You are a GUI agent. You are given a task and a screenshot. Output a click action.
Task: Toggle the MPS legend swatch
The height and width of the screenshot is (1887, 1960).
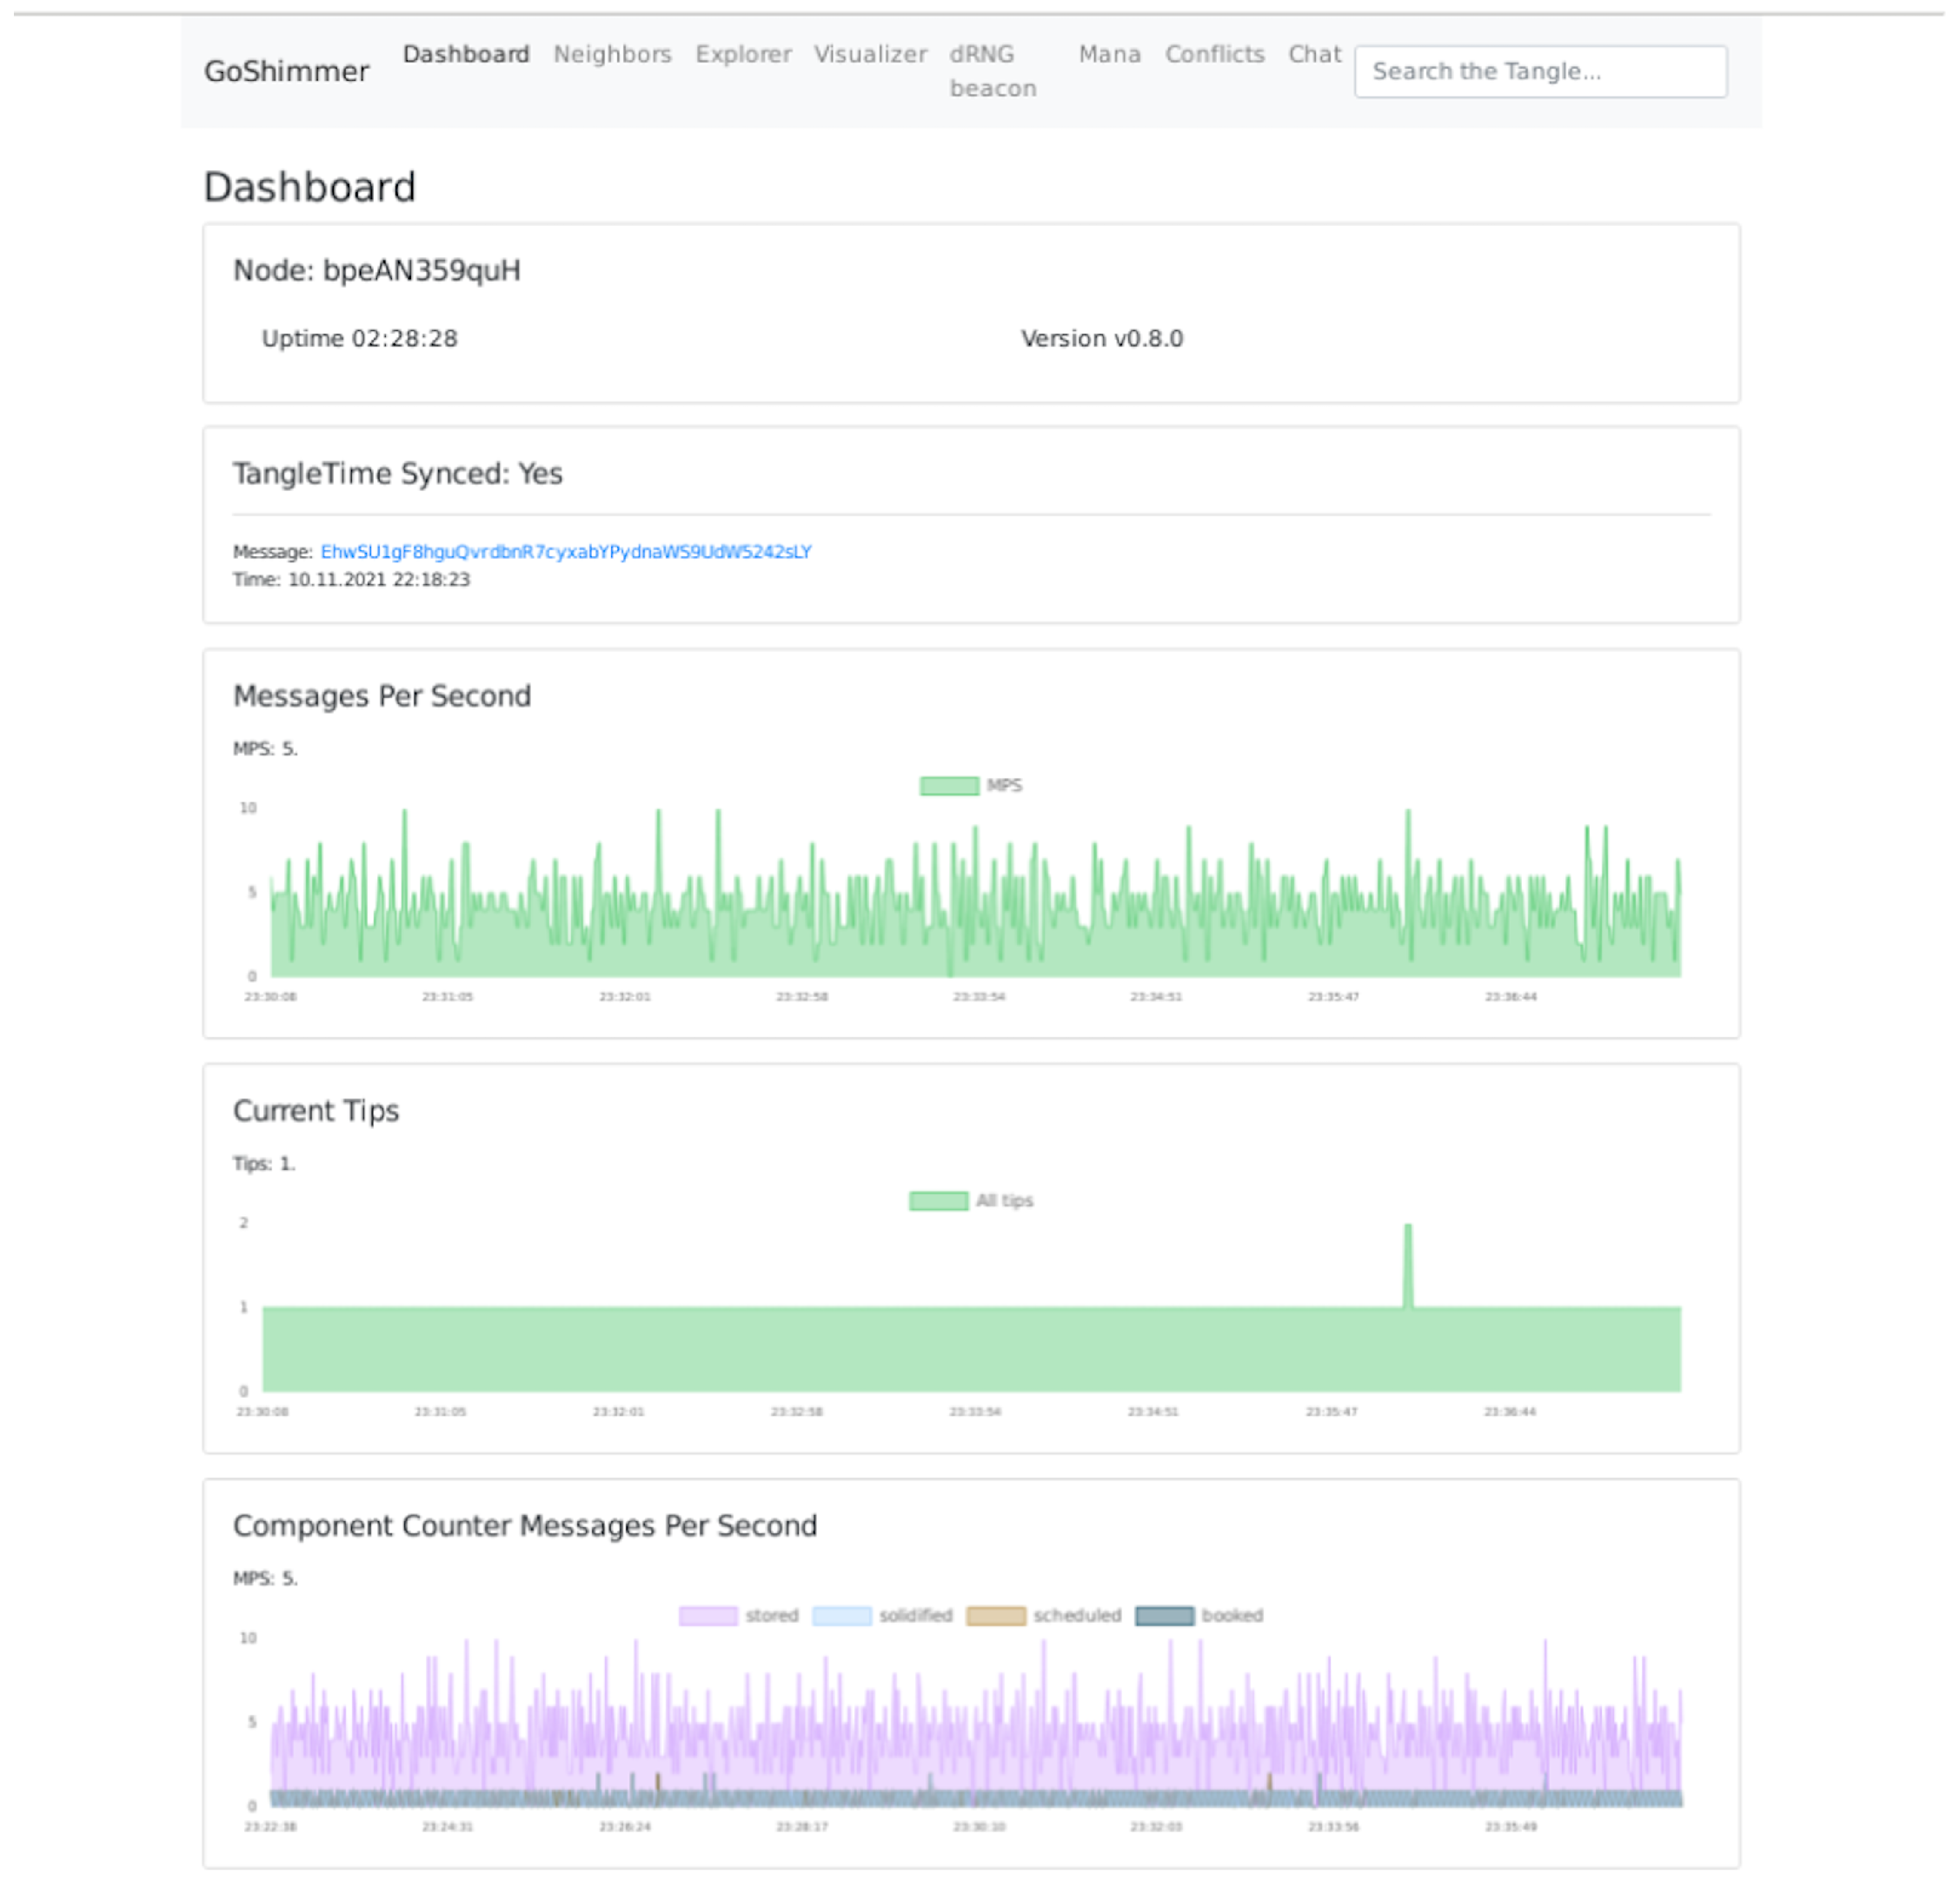[948, 786]
